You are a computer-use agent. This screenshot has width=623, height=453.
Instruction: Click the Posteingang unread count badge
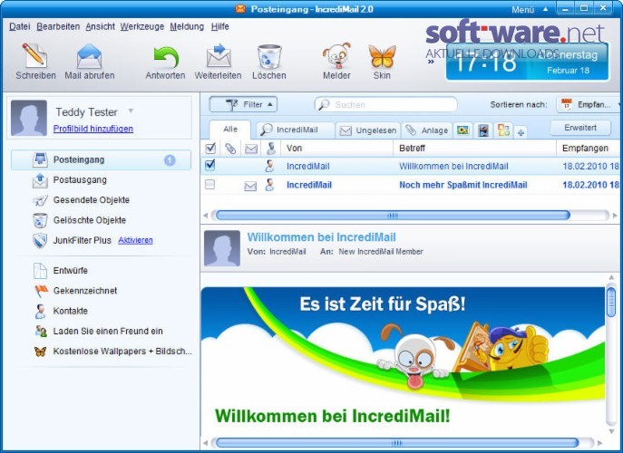click(170, 160)
